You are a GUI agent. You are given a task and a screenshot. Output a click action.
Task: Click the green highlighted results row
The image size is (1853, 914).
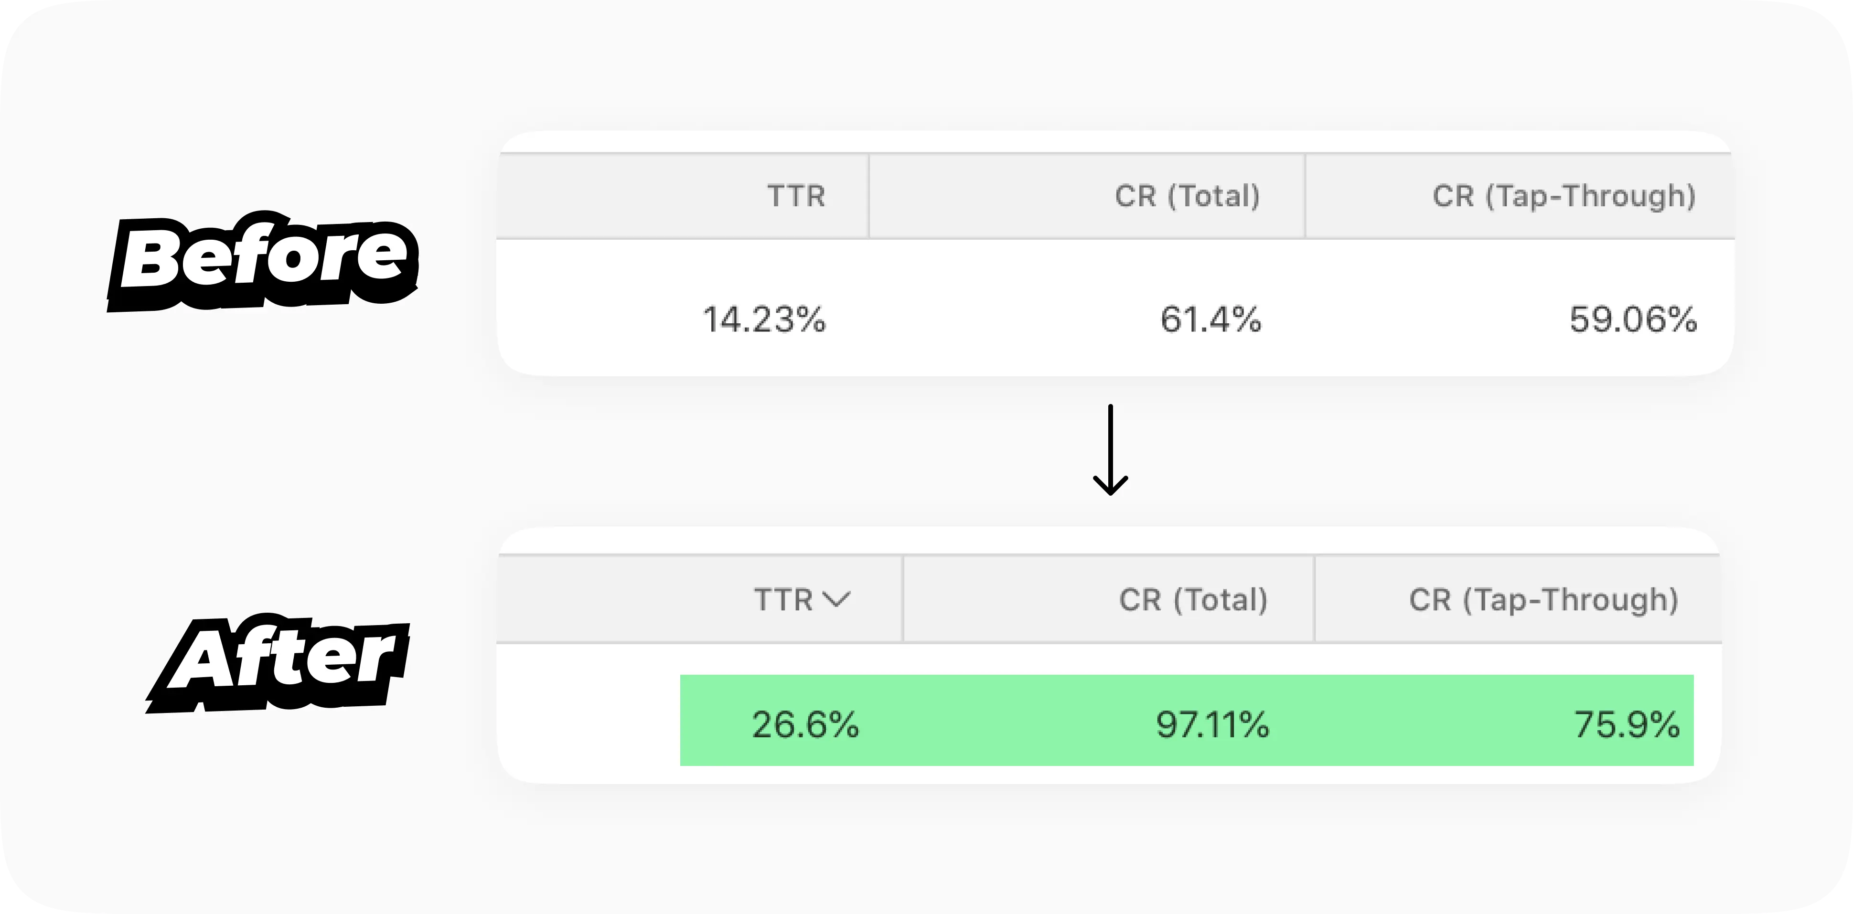pyautogui.click(x=1007, y=721)
